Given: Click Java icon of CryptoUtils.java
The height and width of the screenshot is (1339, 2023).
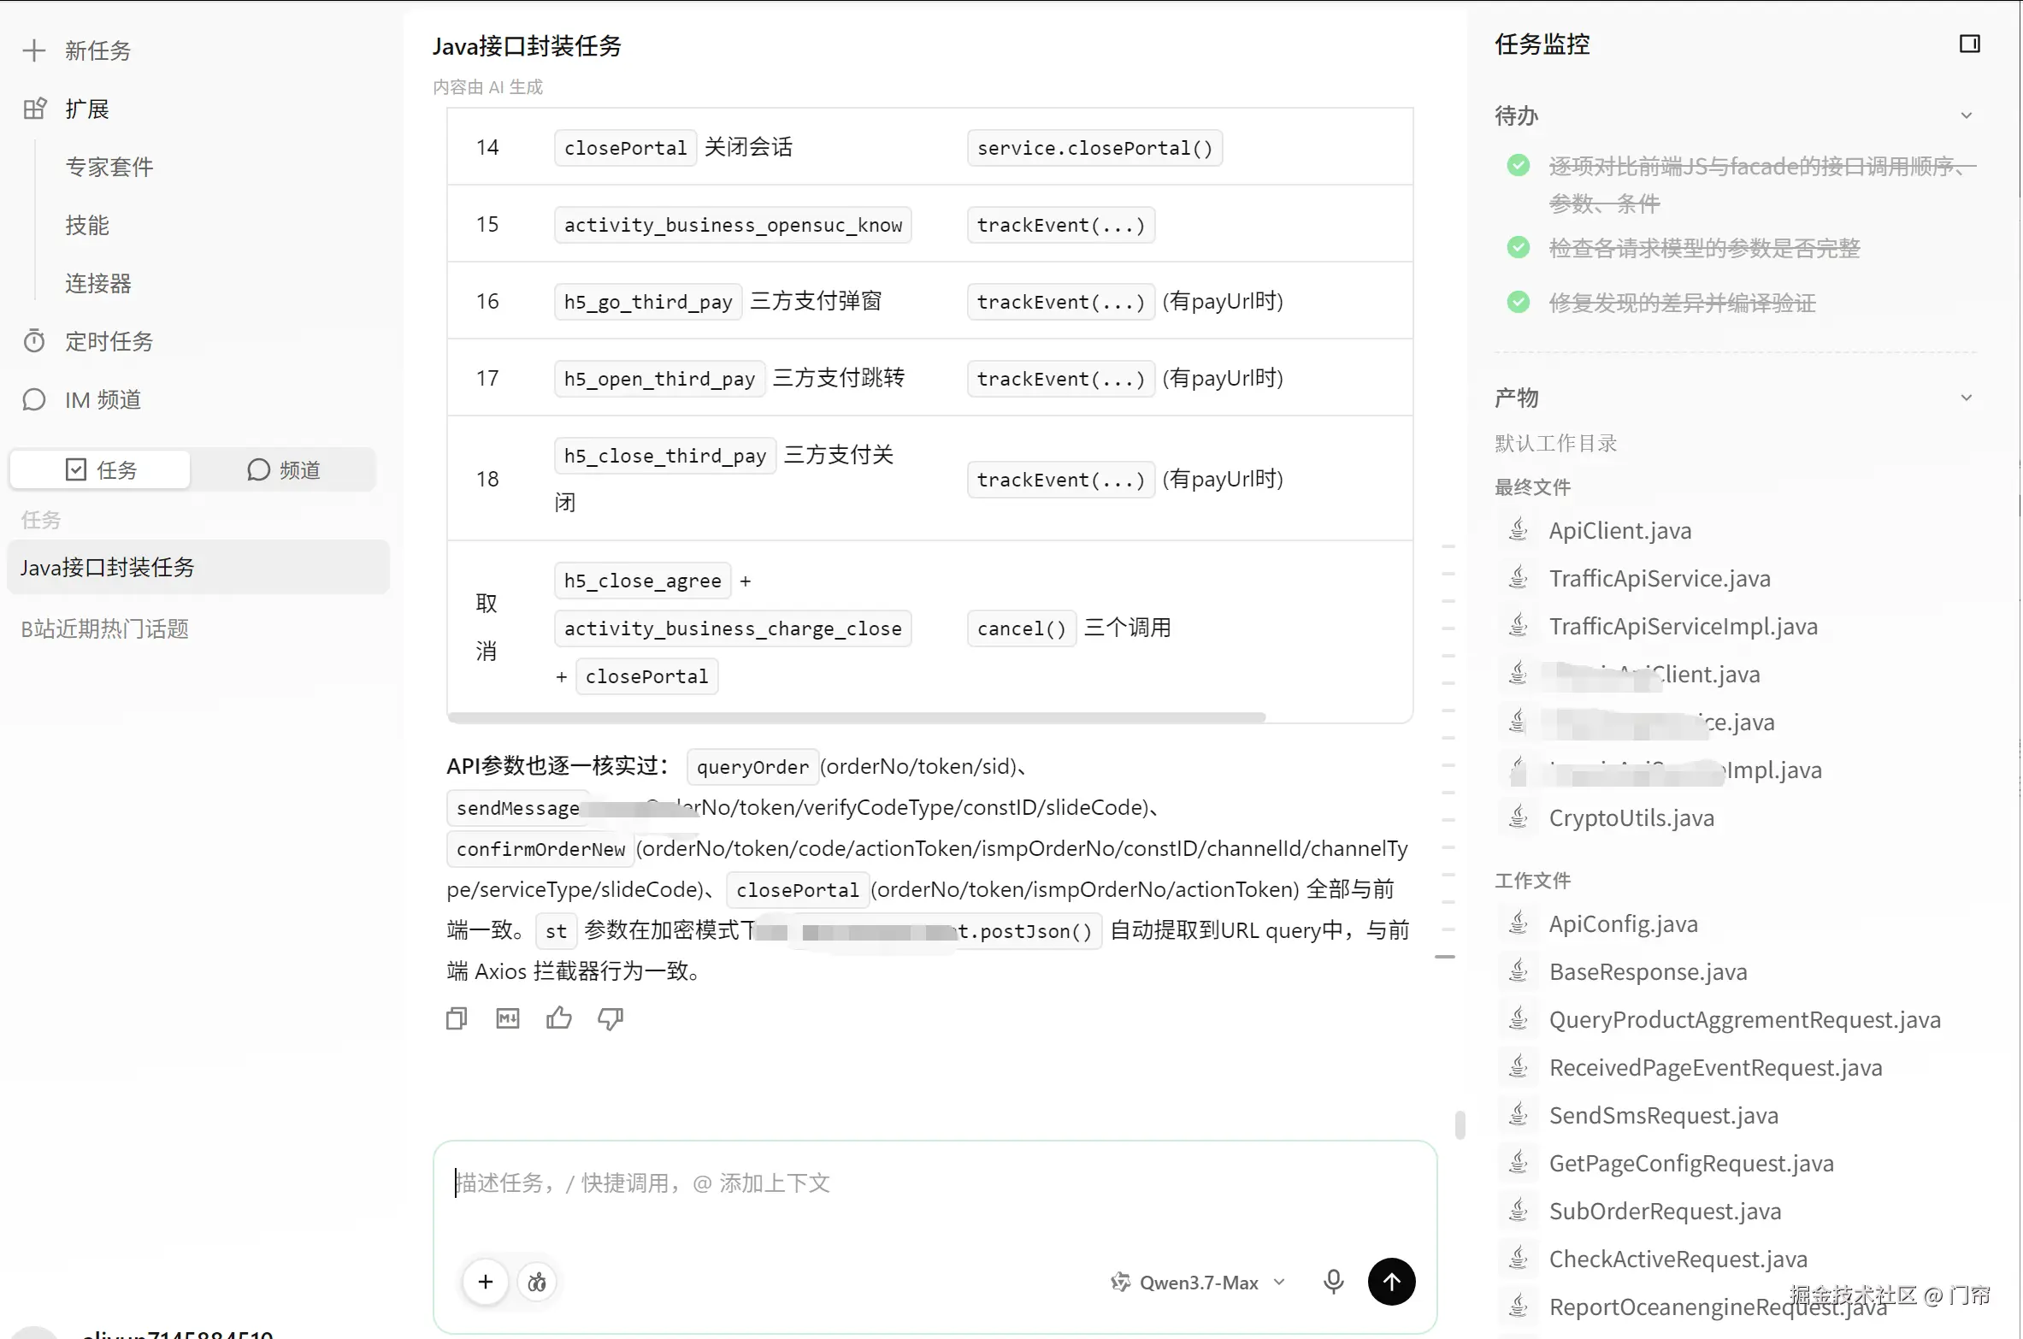Looking at the screenshot, I should pyautogui.click(x=1519, y=817).
